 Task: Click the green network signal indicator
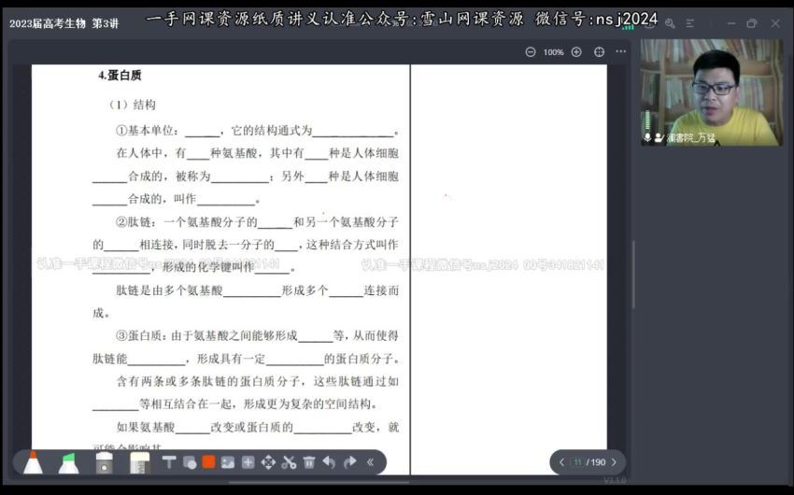point(628,25)
